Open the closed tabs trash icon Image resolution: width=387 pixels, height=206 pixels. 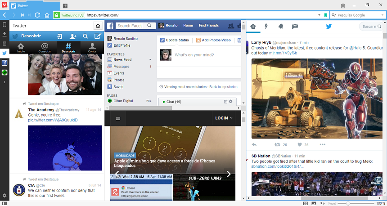click(x=343, y=6)
